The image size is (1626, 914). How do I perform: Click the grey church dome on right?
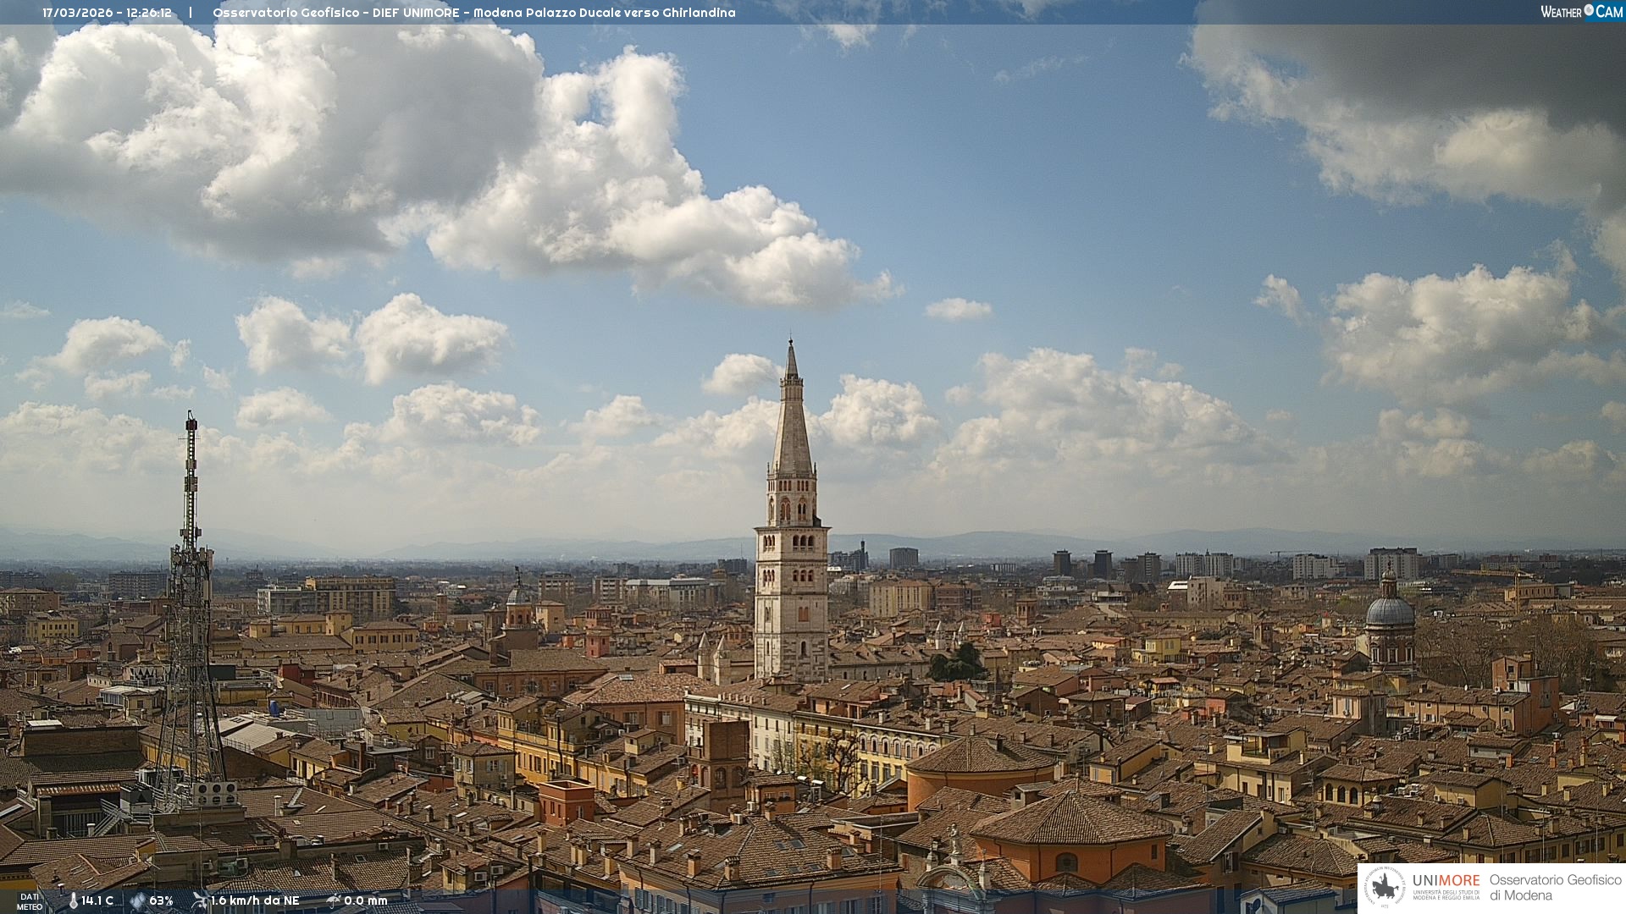pos(1390,611)
